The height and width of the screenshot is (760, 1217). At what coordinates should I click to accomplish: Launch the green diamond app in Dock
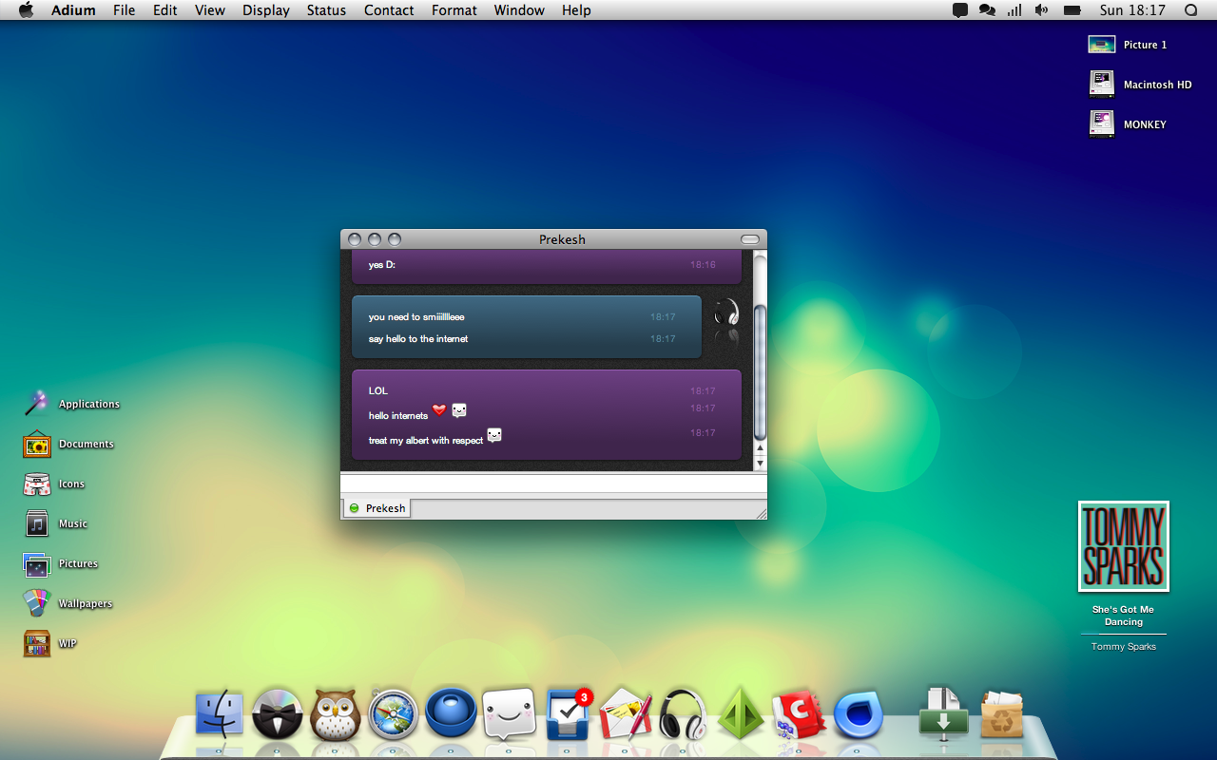tap(741, 713)
